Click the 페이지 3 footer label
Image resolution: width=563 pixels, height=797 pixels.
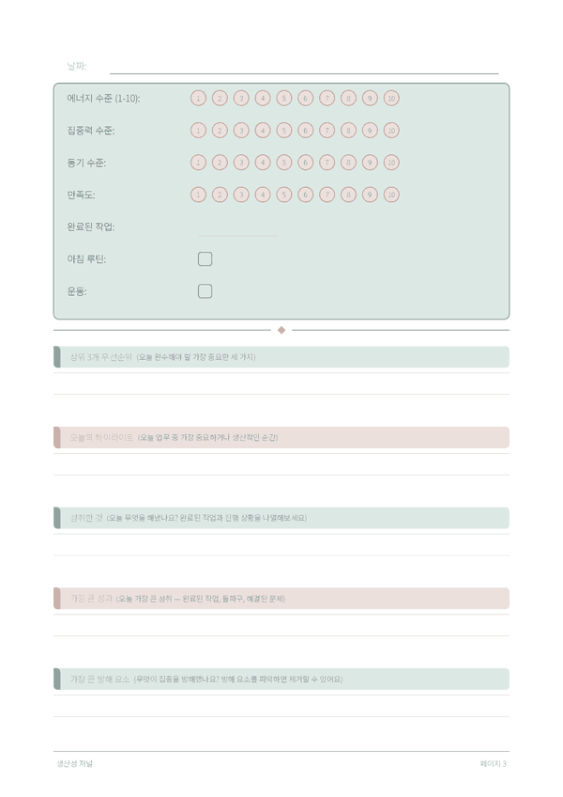493,763
